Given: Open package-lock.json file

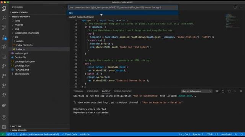Looking at the screenshot, I should tap(39, 62).
